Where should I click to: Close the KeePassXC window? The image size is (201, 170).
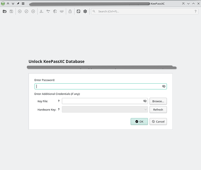point(198,4)
